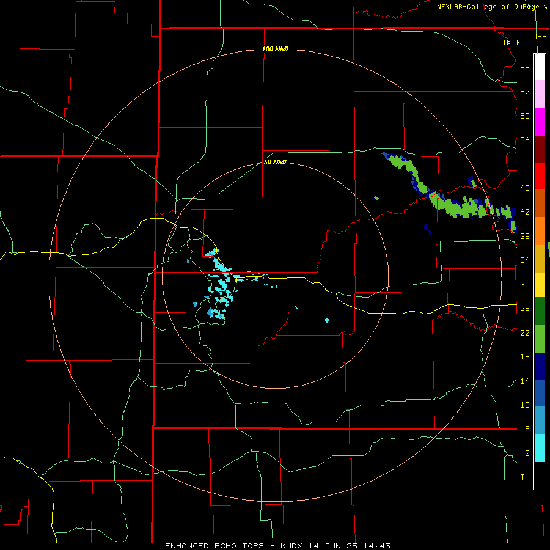
Task: Click the "14" legend value
Action: [x=525, y=381]
